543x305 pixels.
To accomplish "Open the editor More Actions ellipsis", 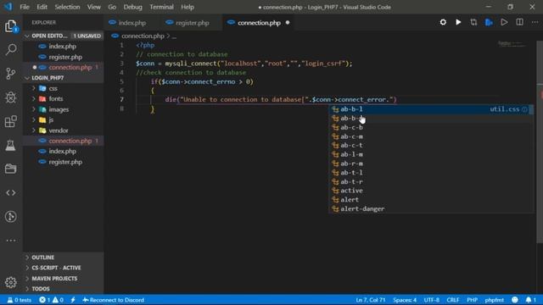I will click(x=535, y=23).
